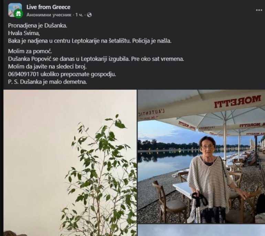Open the Live from Greece group page link
Viewport: 265px width, 236px height.
(48, 7)
